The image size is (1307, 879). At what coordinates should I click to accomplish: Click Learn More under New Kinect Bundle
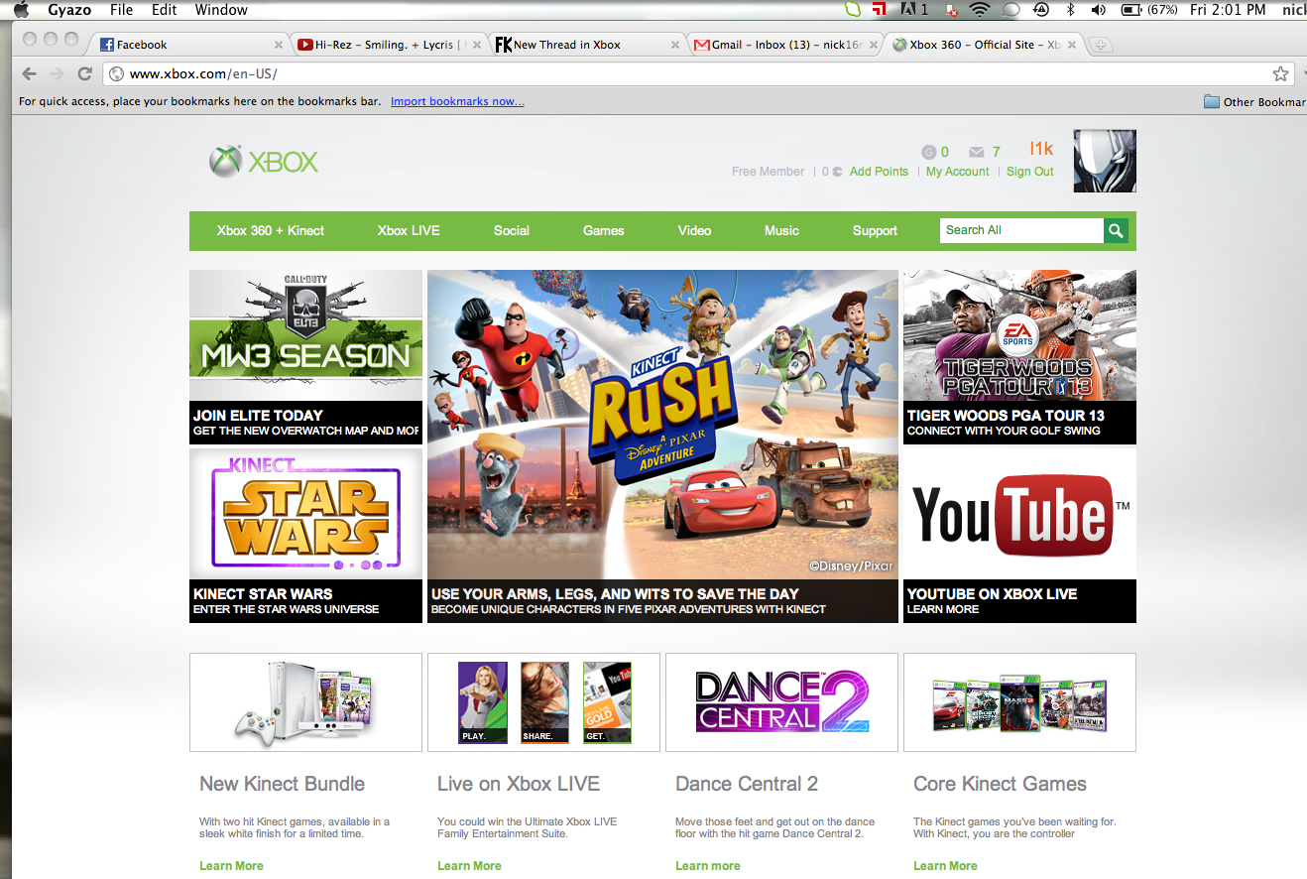coord(231,866)
